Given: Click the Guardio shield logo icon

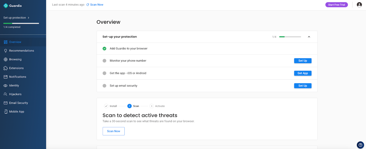Looking at the screenshot, I should point(6,6).
